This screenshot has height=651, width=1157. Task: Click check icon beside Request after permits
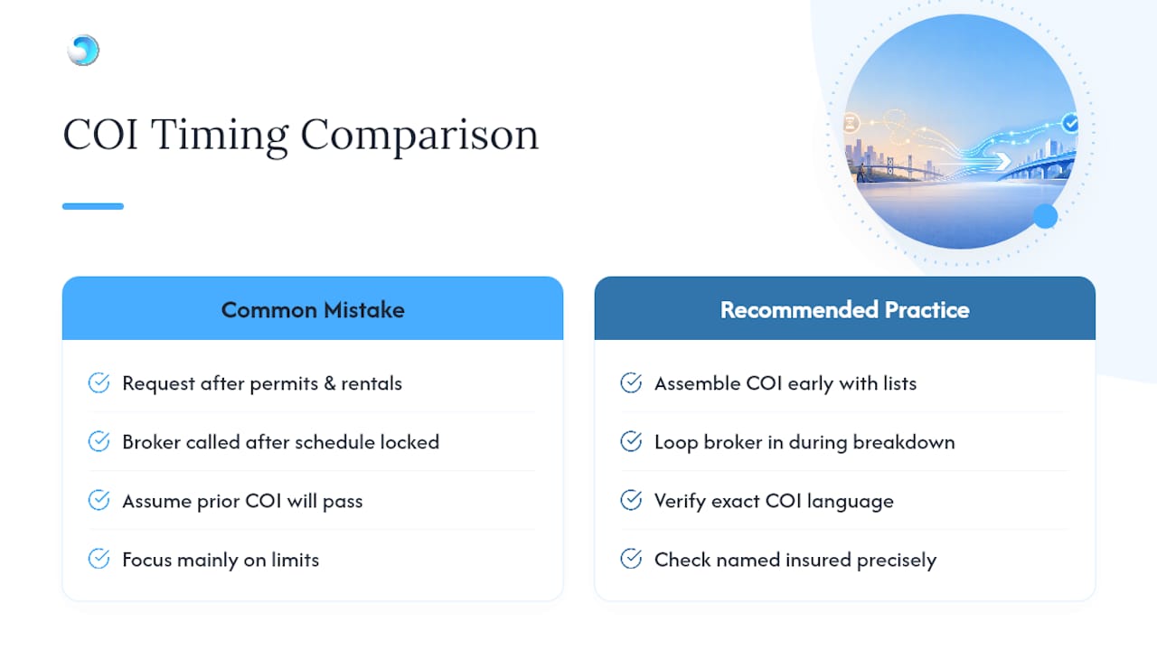[x=99, y=383]
